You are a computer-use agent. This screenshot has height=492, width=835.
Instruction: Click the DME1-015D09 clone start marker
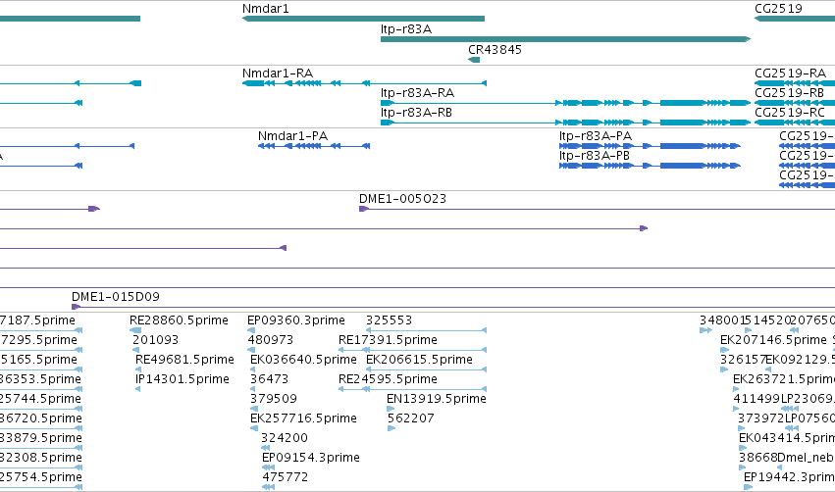pyautogui.click(x=76, y=307)
